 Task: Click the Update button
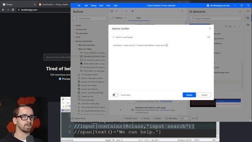(x=189, y=95)
